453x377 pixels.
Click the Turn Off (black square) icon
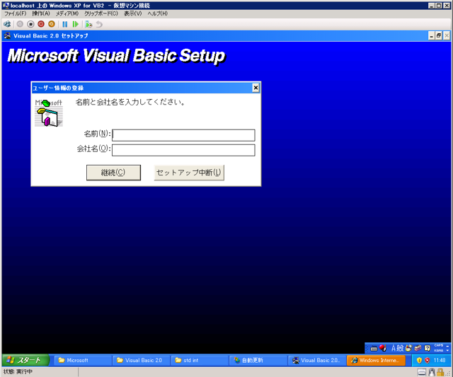(30, 24)
